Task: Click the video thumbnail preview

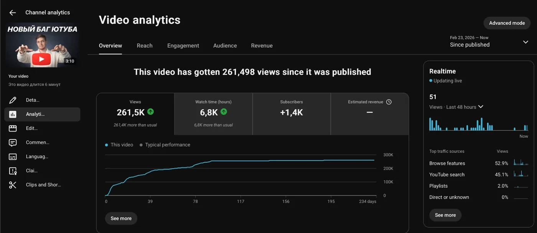Action: click(42, 45)
